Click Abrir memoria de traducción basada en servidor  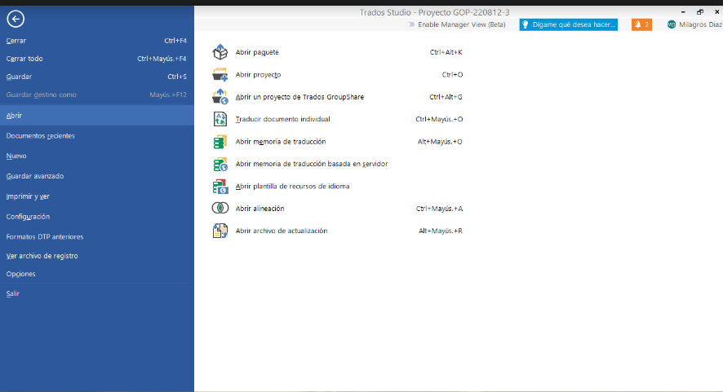click(x=312, y=164)
